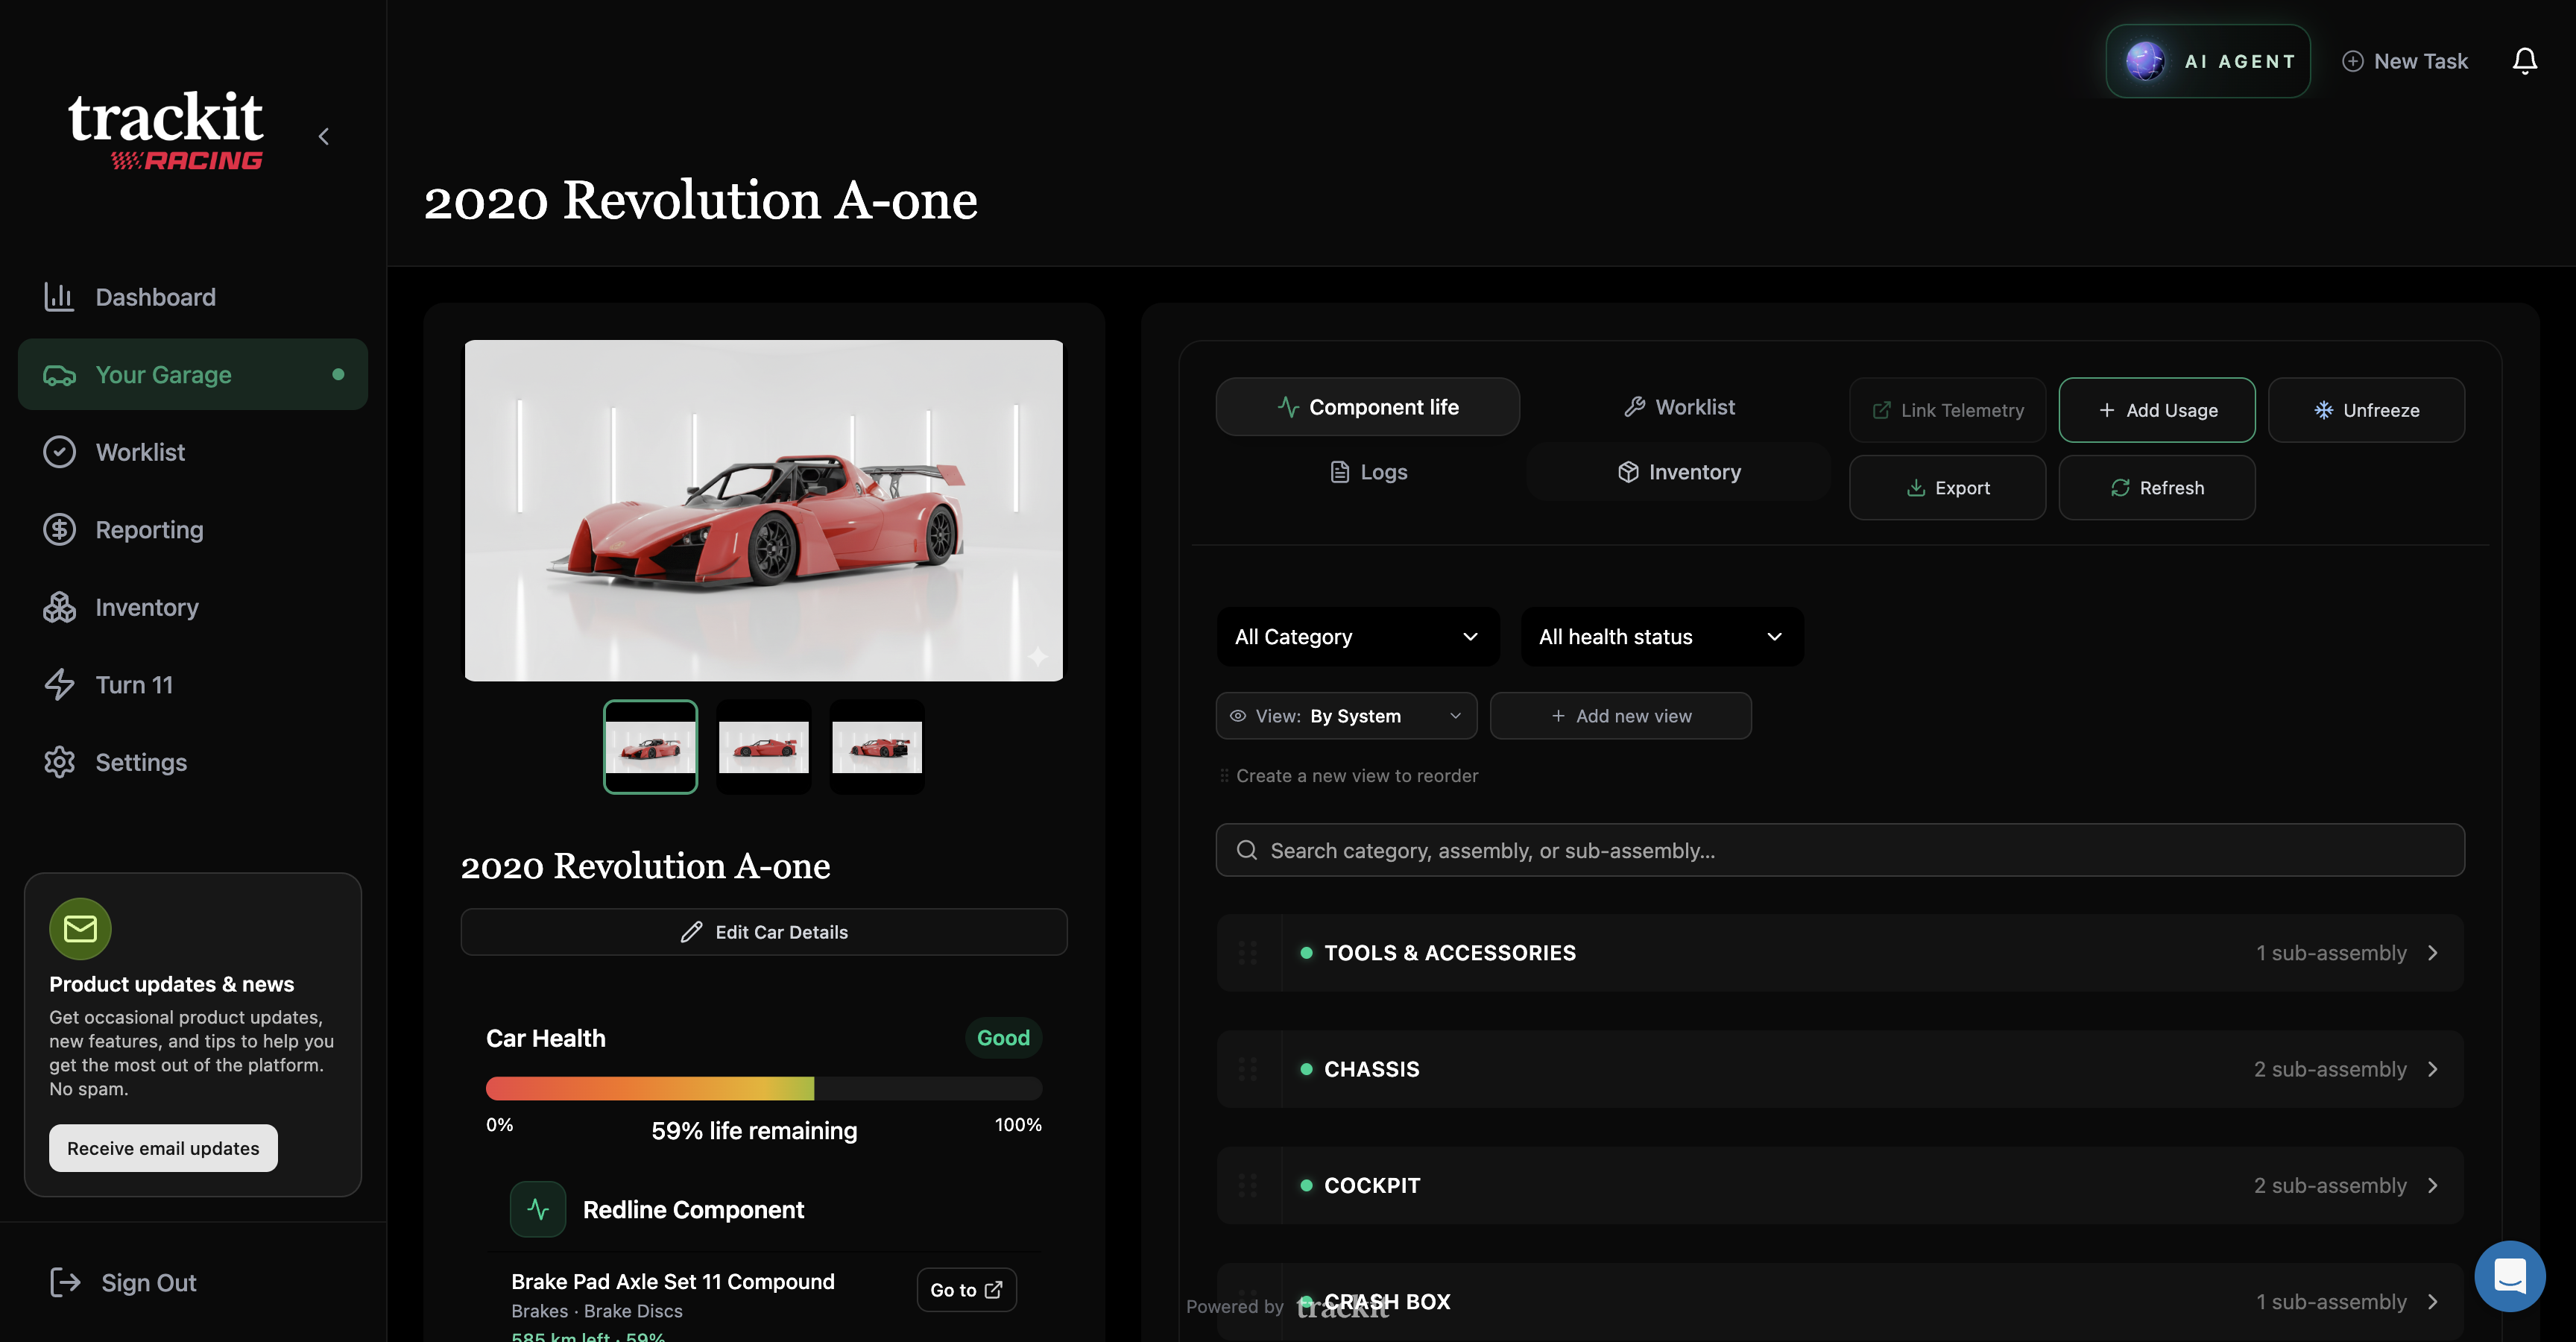Screen dimensions: 2576x1342
Task: Click '59% life remaining' text
Action: pos(754,1131)
